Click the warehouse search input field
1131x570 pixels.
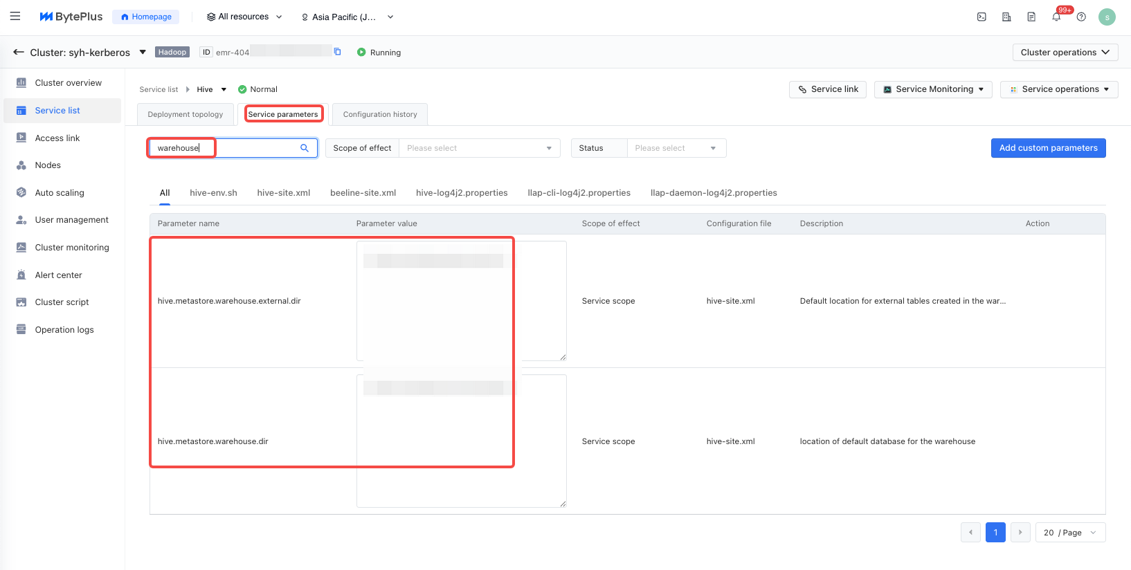(228, 148)
